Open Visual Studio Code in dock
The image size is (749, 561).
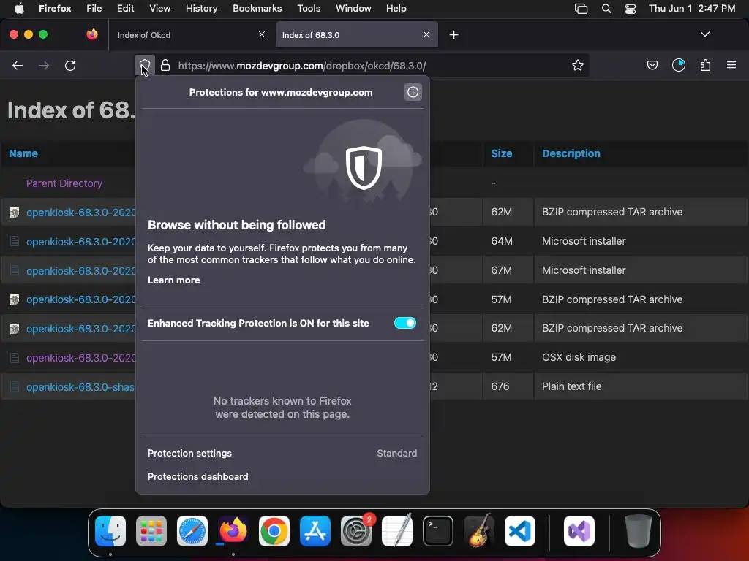tap(520, 531)
